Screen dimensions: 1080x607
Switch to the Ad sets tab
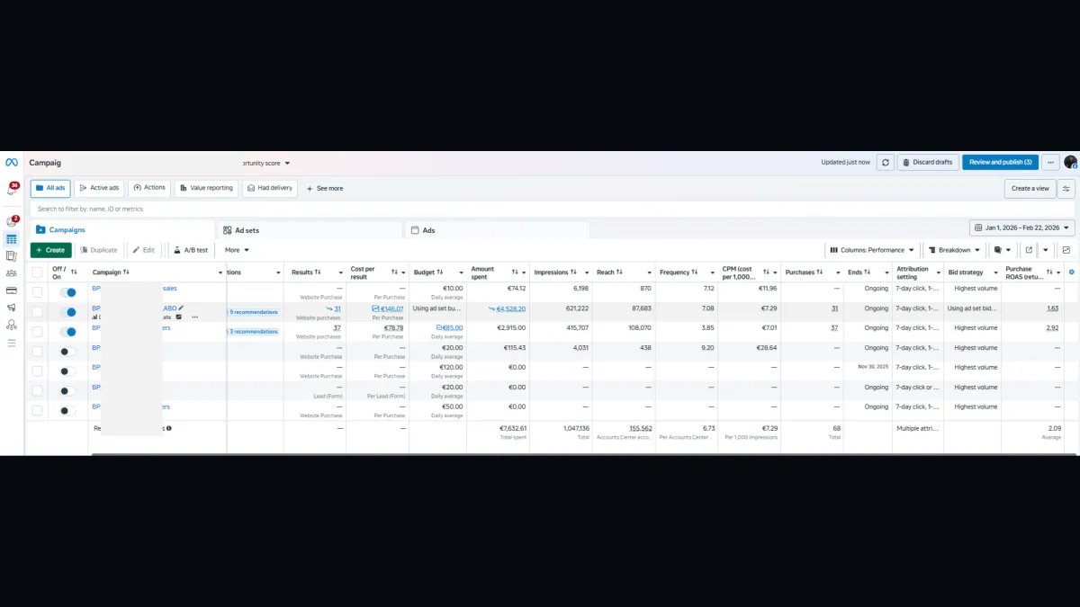(310, 230)
